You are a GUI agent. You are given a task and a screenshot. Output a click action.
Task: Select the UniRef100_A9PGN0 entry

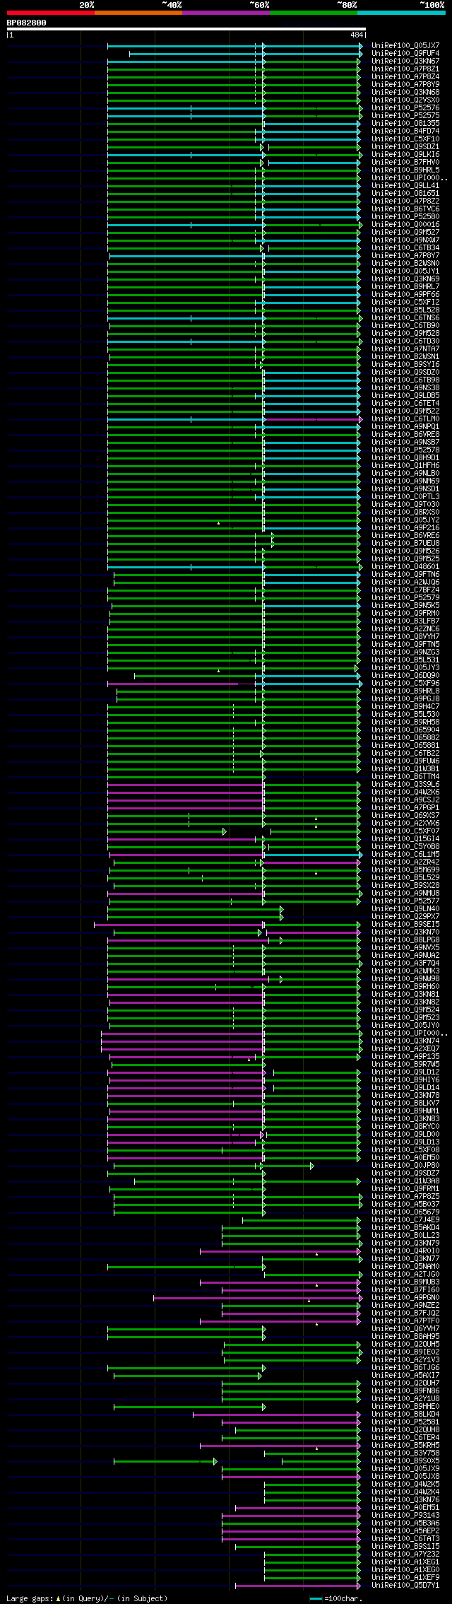[405, 1297]
